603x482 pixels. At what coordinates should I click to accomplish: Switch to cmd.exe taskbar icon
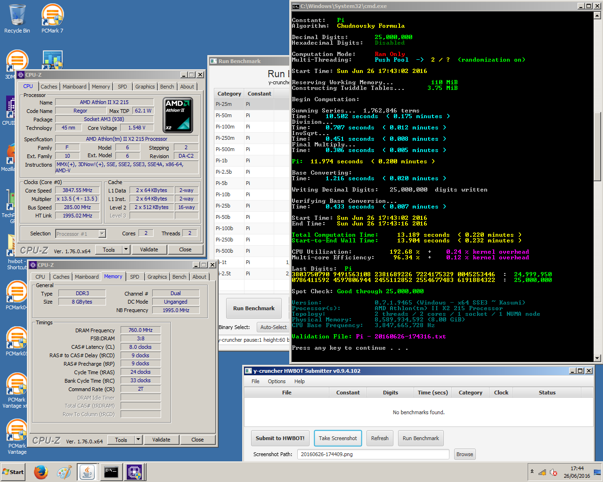click(111, 472)
